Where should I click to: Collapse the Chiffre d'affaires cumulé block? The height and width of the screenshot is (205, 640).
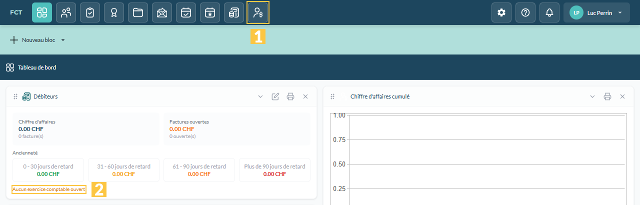592,96
